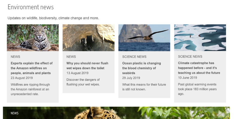Read 'Why you should never flush wet wipes'
The height and width of the screenshot is (119, 235).
[x=87, y=66]
